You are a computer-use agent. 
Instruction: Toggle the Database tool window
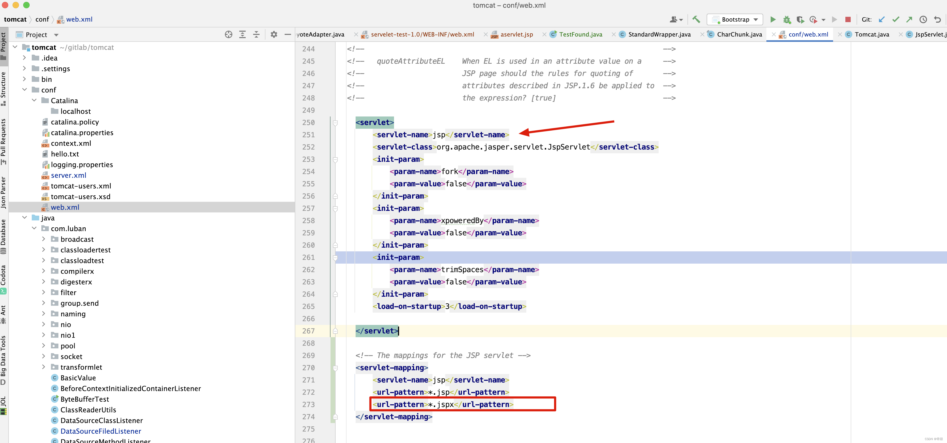(4, 235)
